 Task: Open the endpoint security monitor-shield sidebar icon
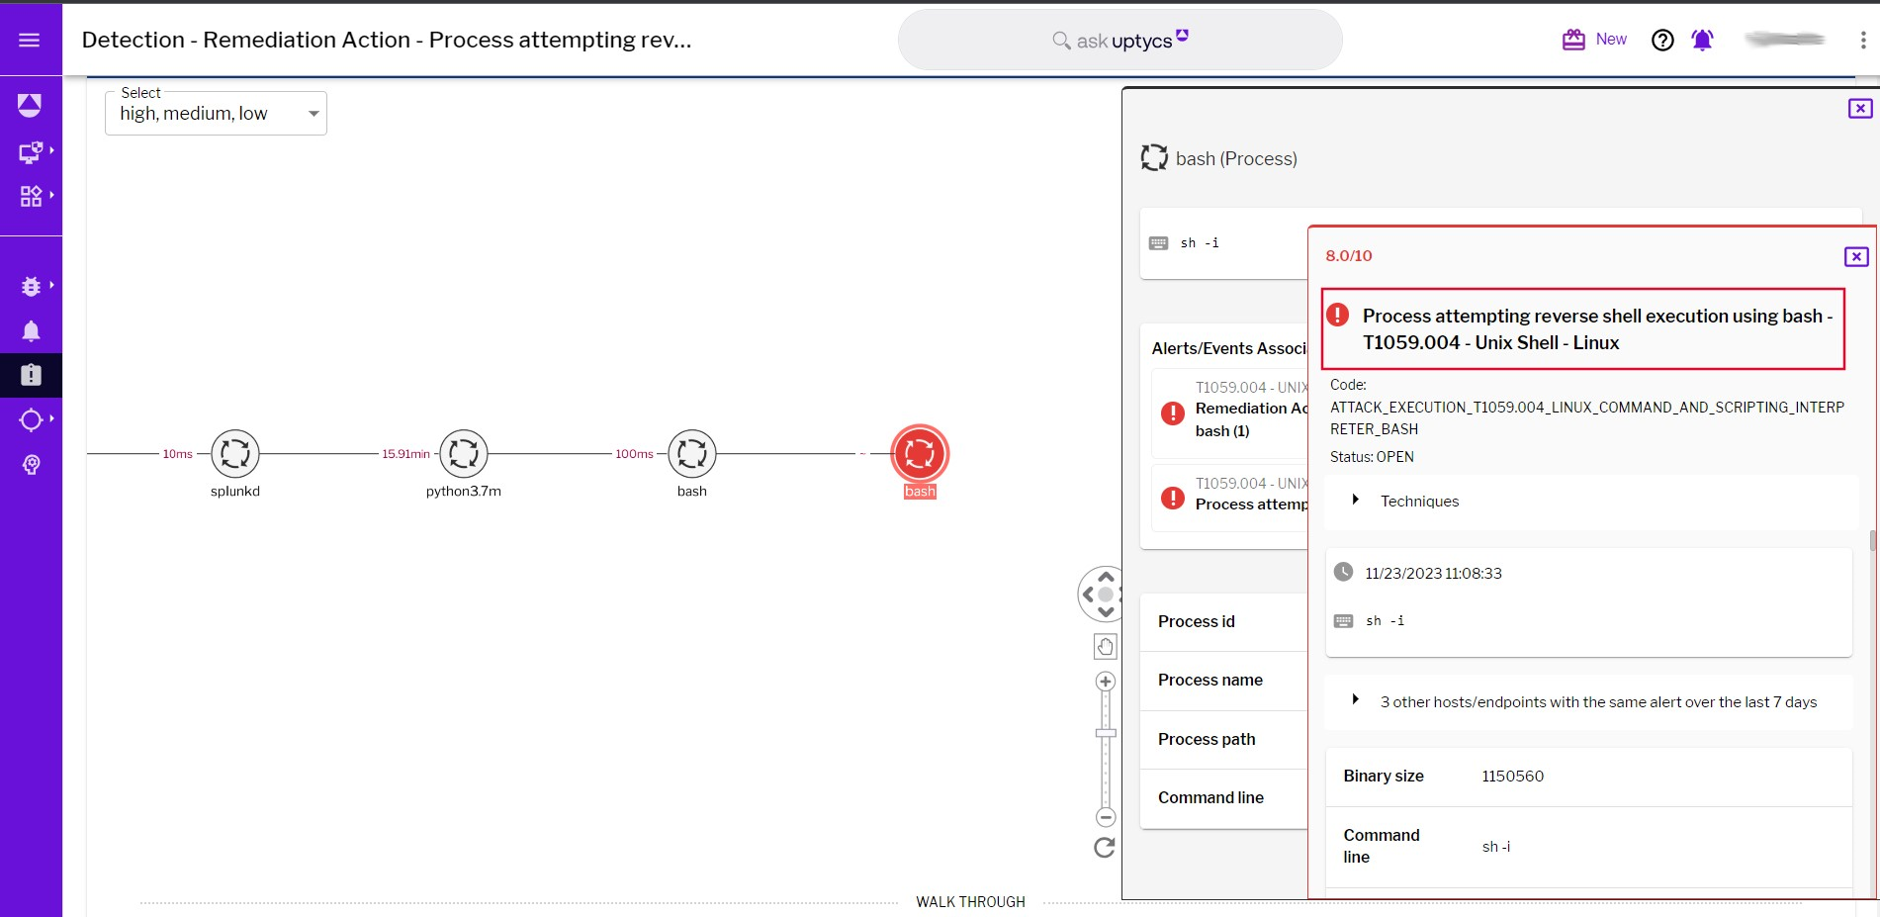pyautogui.click(x=30, y=151)
